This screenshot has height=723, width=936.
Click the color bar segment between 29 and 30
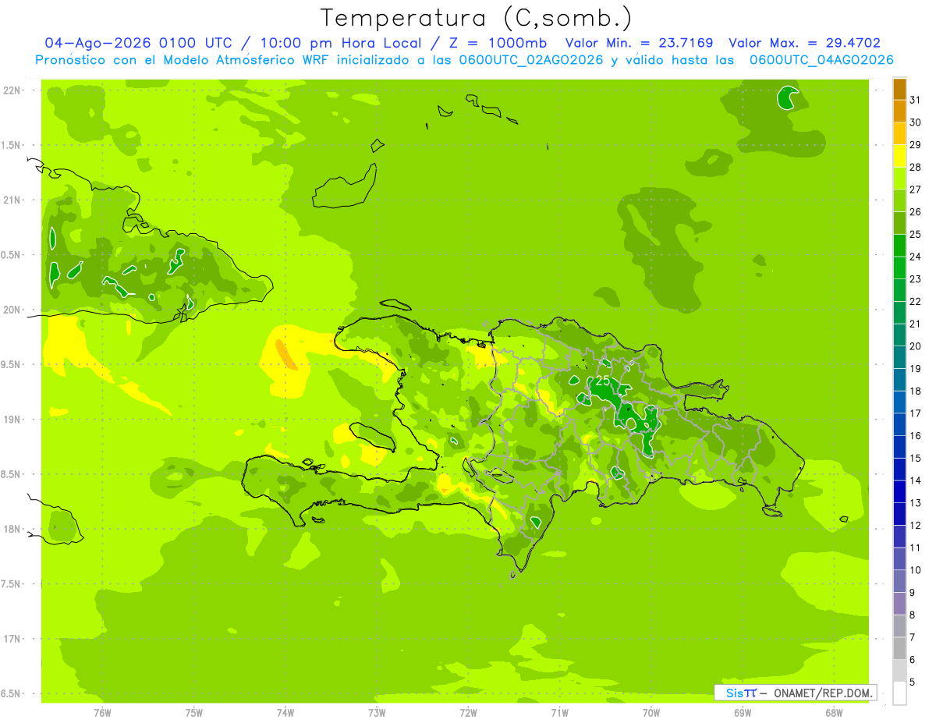pos(899,133)
